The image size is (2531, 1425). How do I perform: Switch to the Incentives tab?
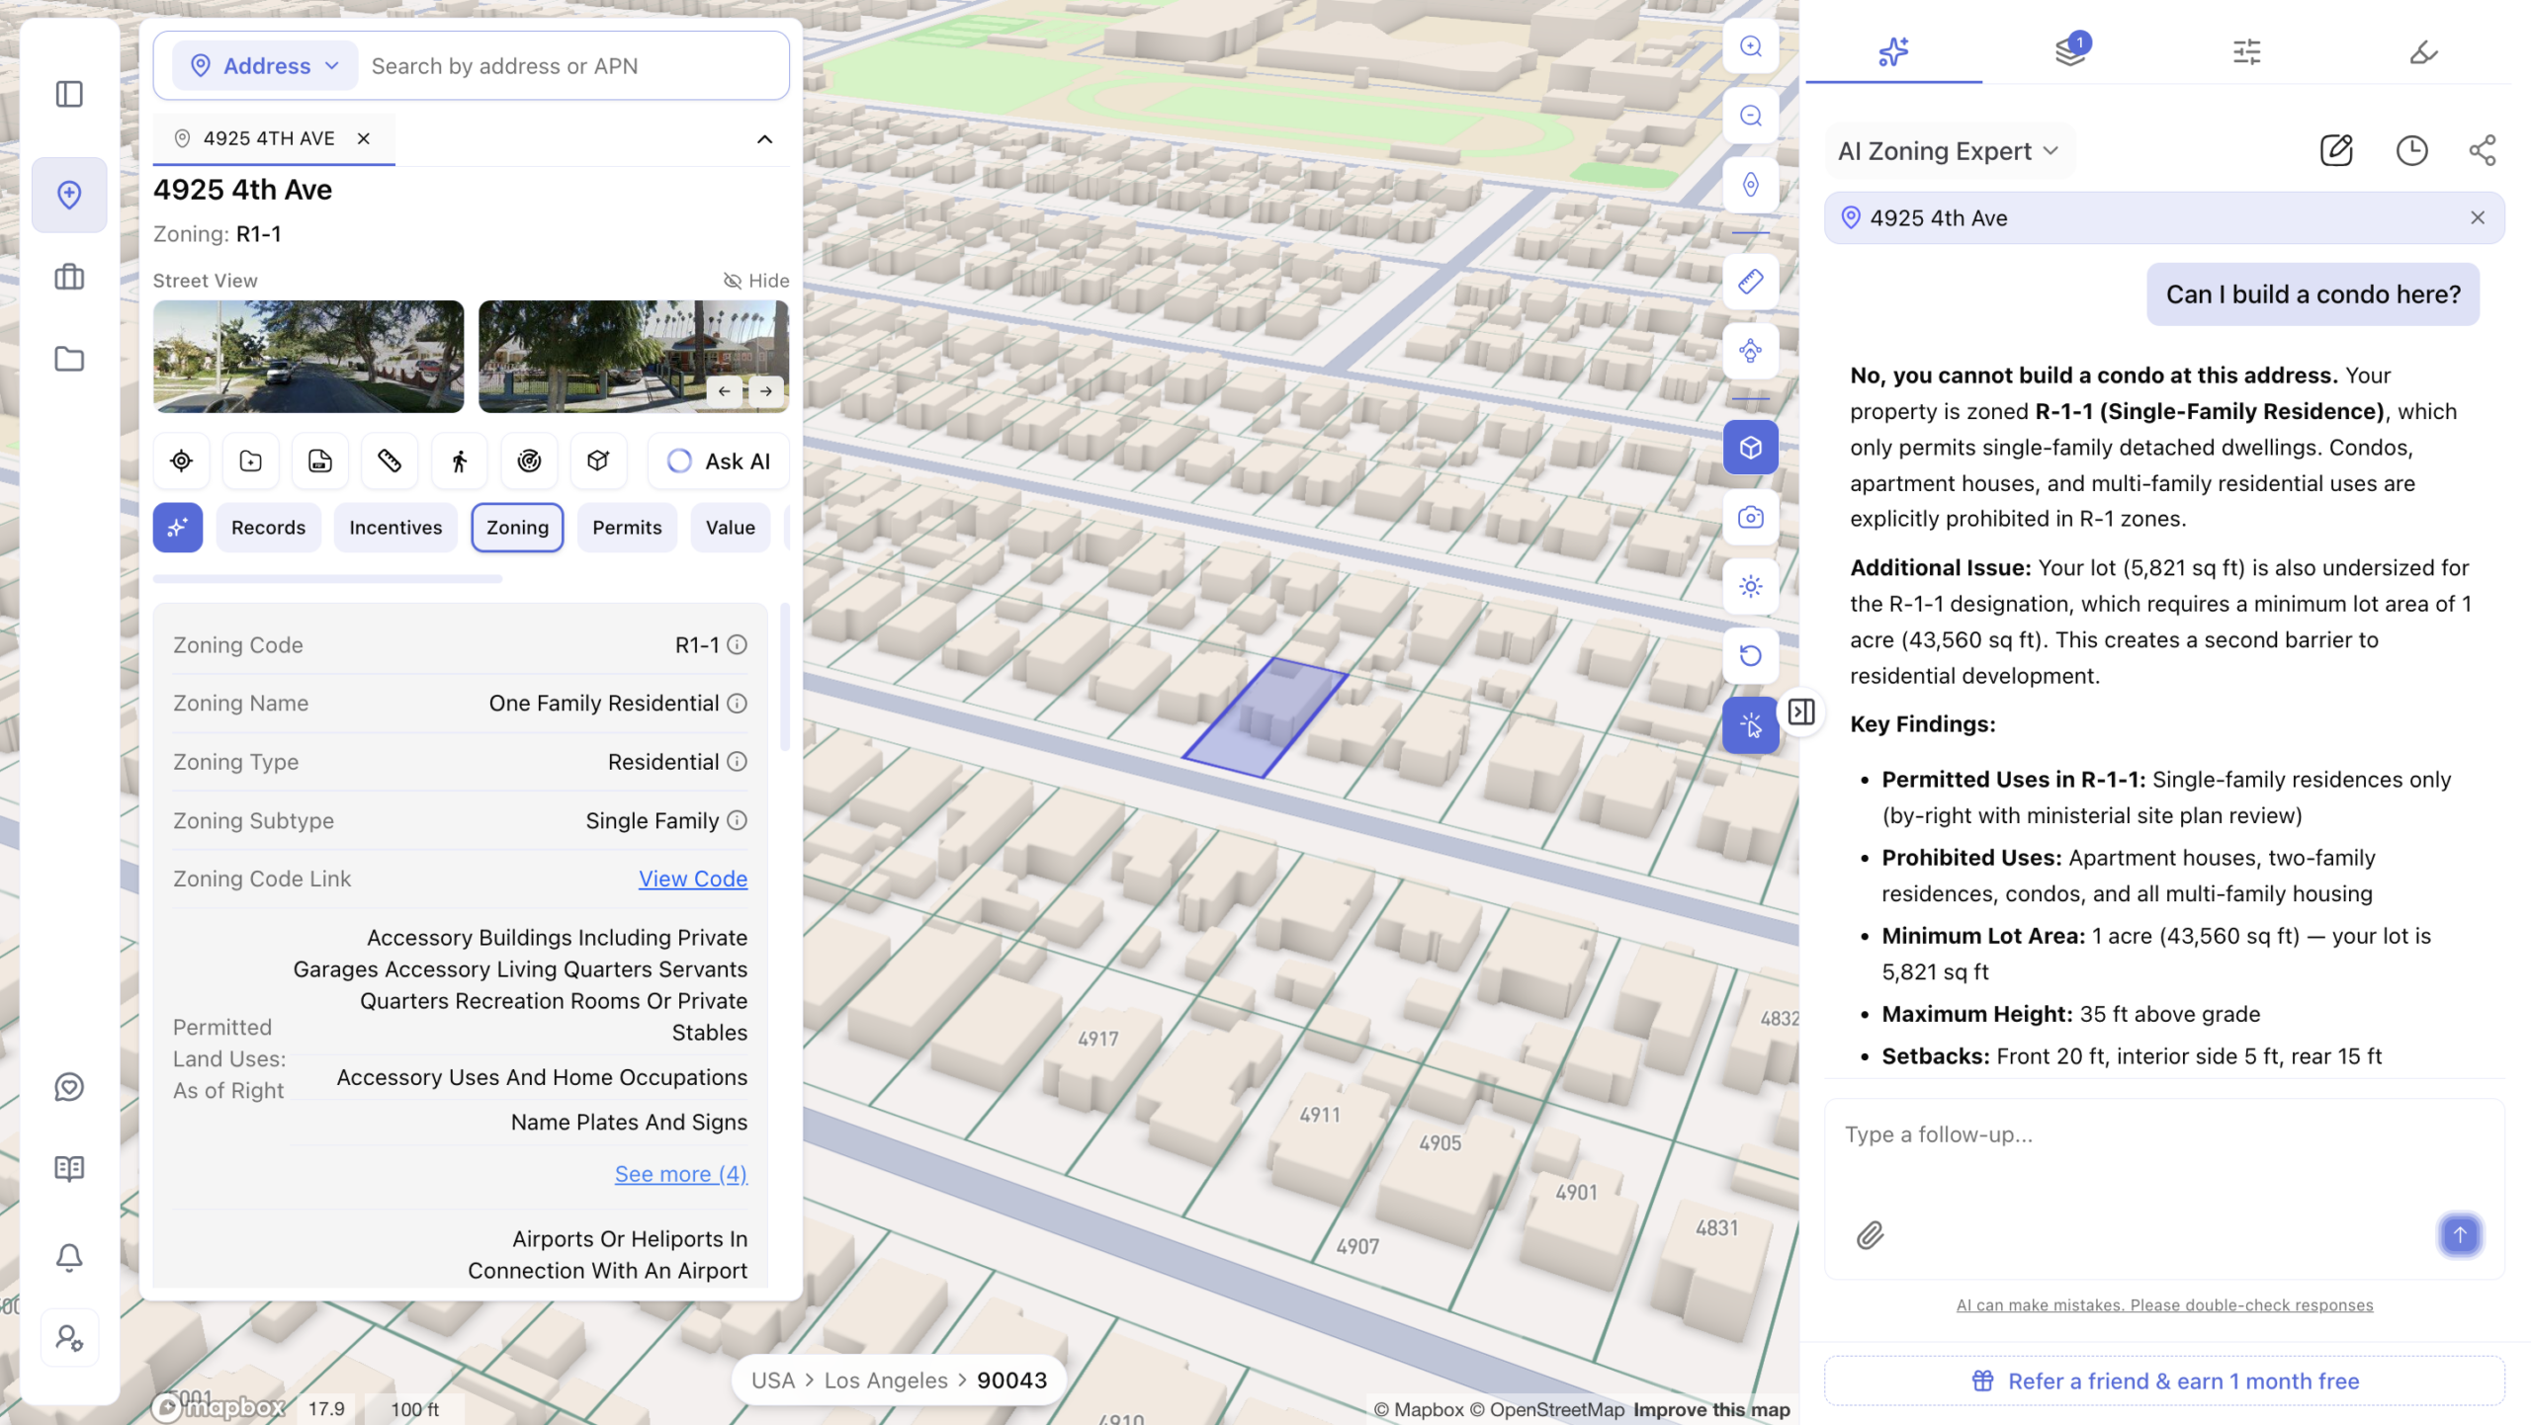395,528
